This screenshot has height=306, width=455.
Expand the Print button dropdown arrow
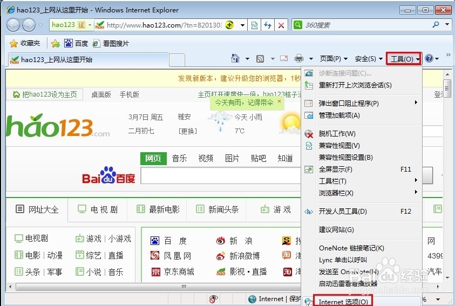(x=311, y=59)
